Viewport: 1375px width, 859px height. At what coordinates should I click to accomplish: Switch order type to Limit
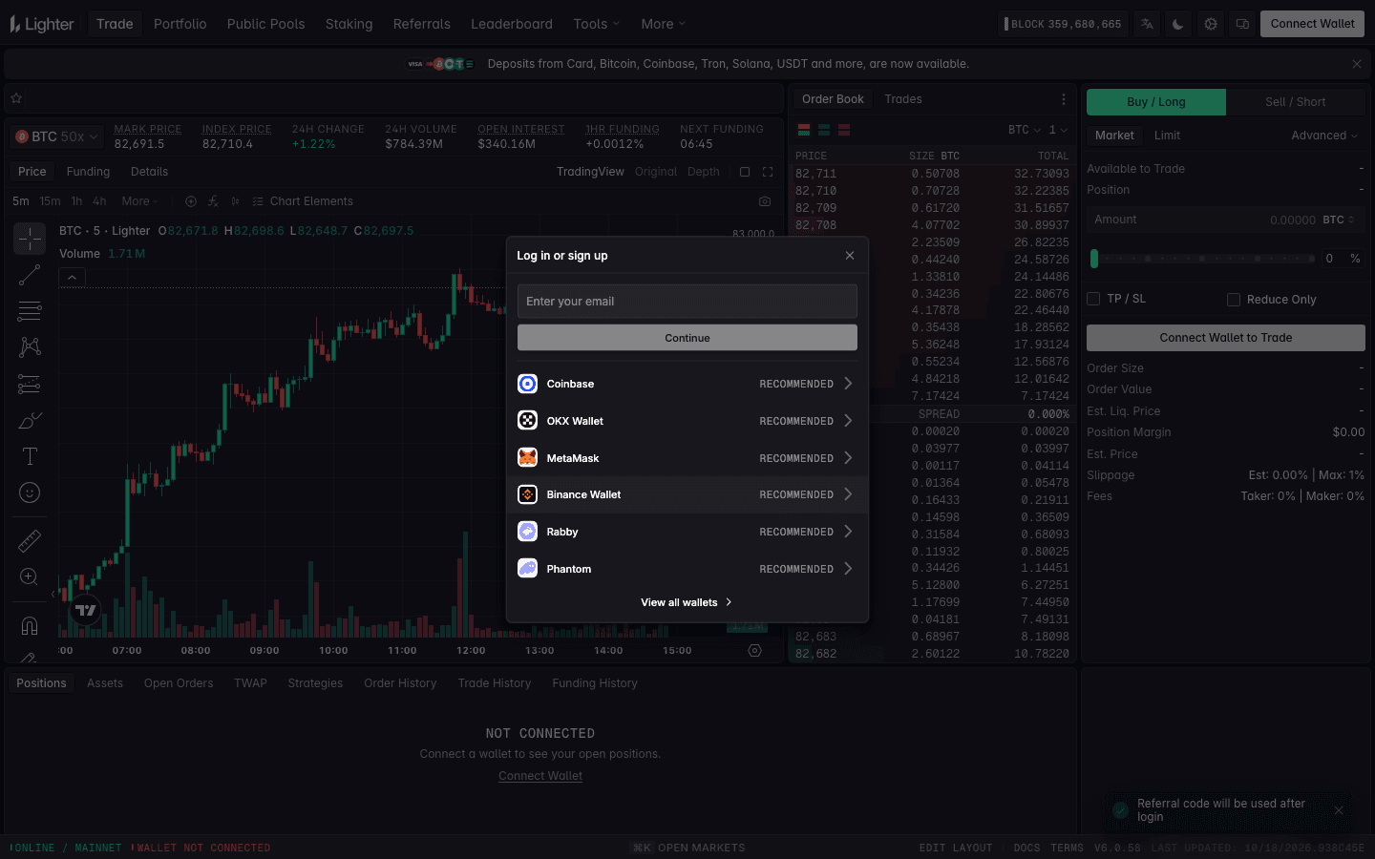coord(1167,136)
